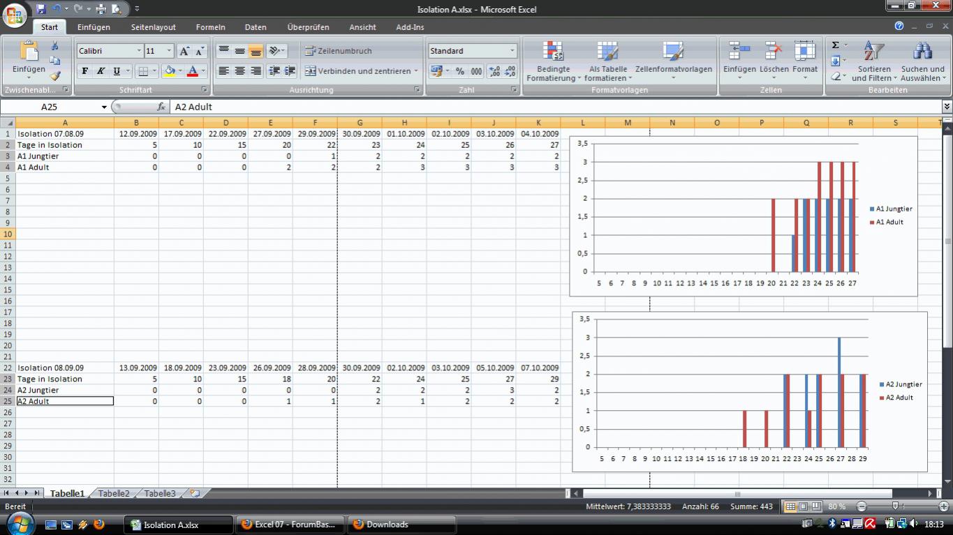This screenshot has width=953, height=535.
Task: Open the Calibri font name dropdown
Action: point(138,51)
